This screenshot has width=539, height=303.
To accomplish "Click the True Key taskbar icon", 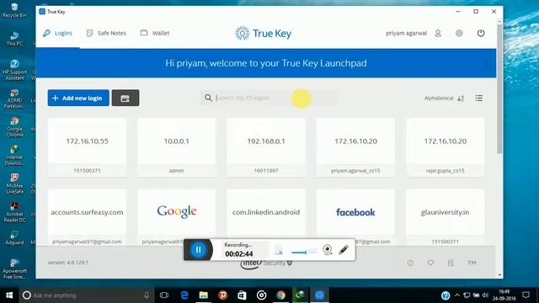I will coord(320,295).
